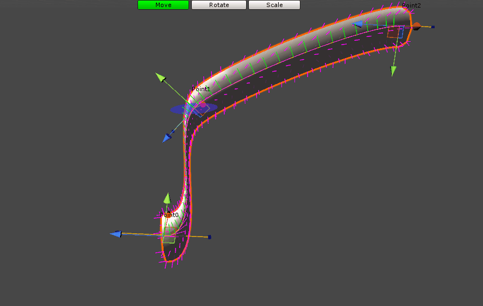Screen dimensions: 483x306
Task: Select the Point1 label
Action: pos(201,89)
